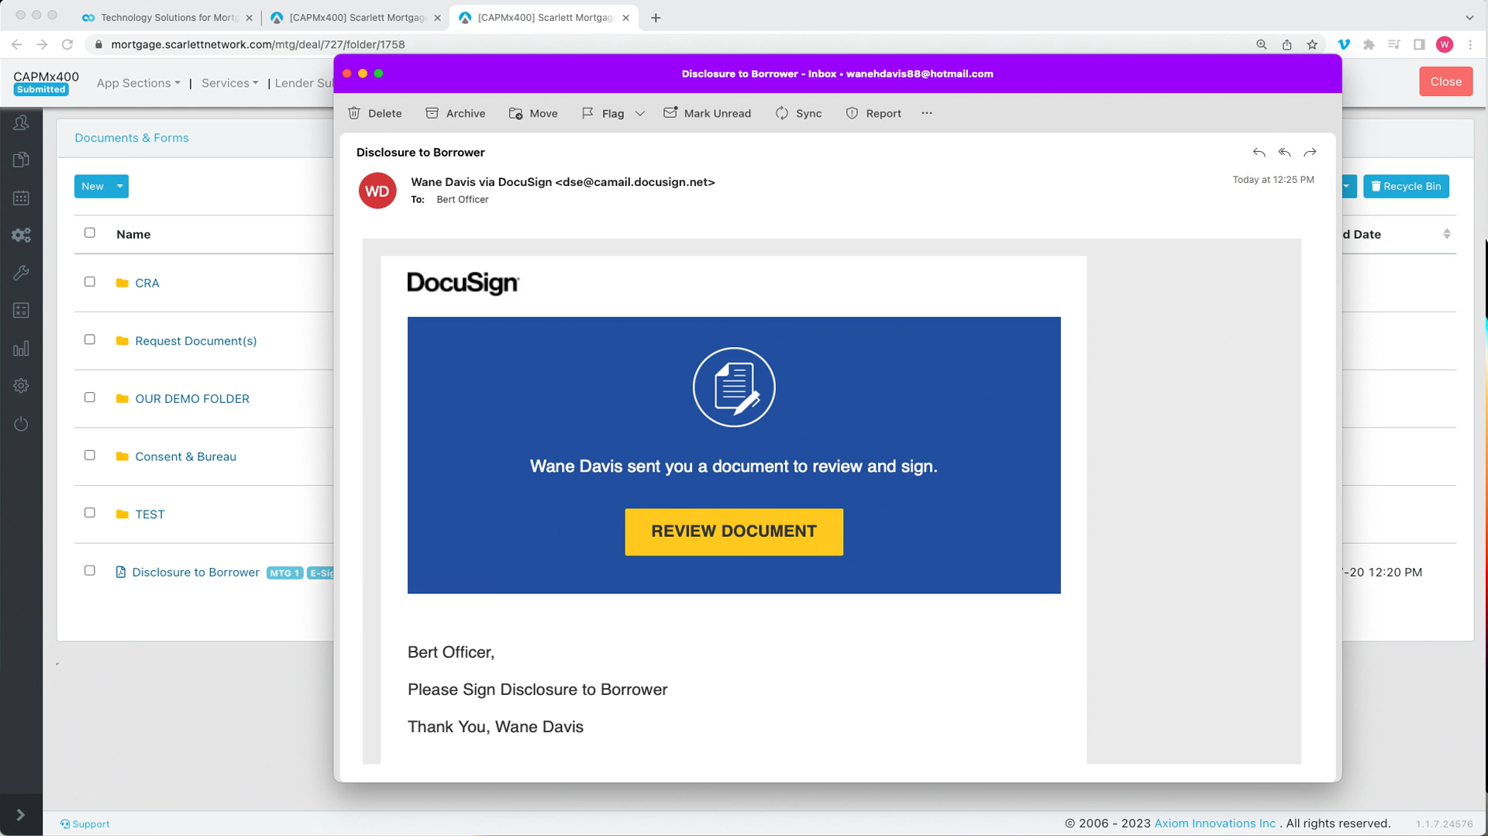Click the MTG 1 tag badge
The image size is (1488, 836).
click(x=284, y=573)
